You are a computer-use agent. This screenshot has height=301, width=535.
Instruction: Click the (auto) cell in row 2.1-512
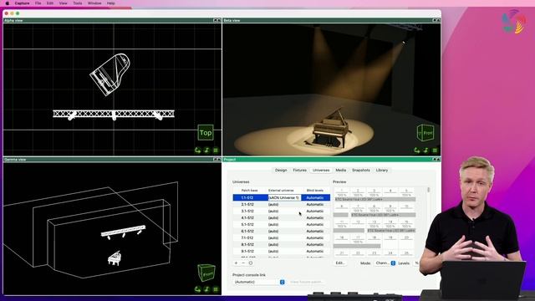[273, 204]
